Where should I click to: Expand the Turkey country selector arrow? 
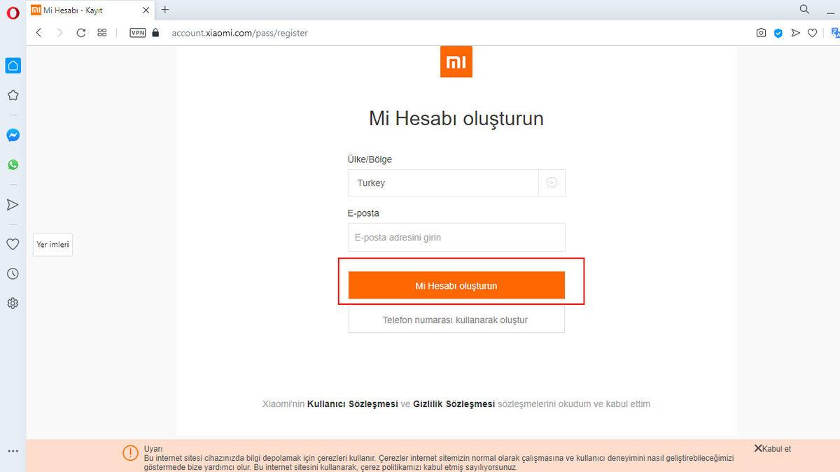[x=552, y=183]
